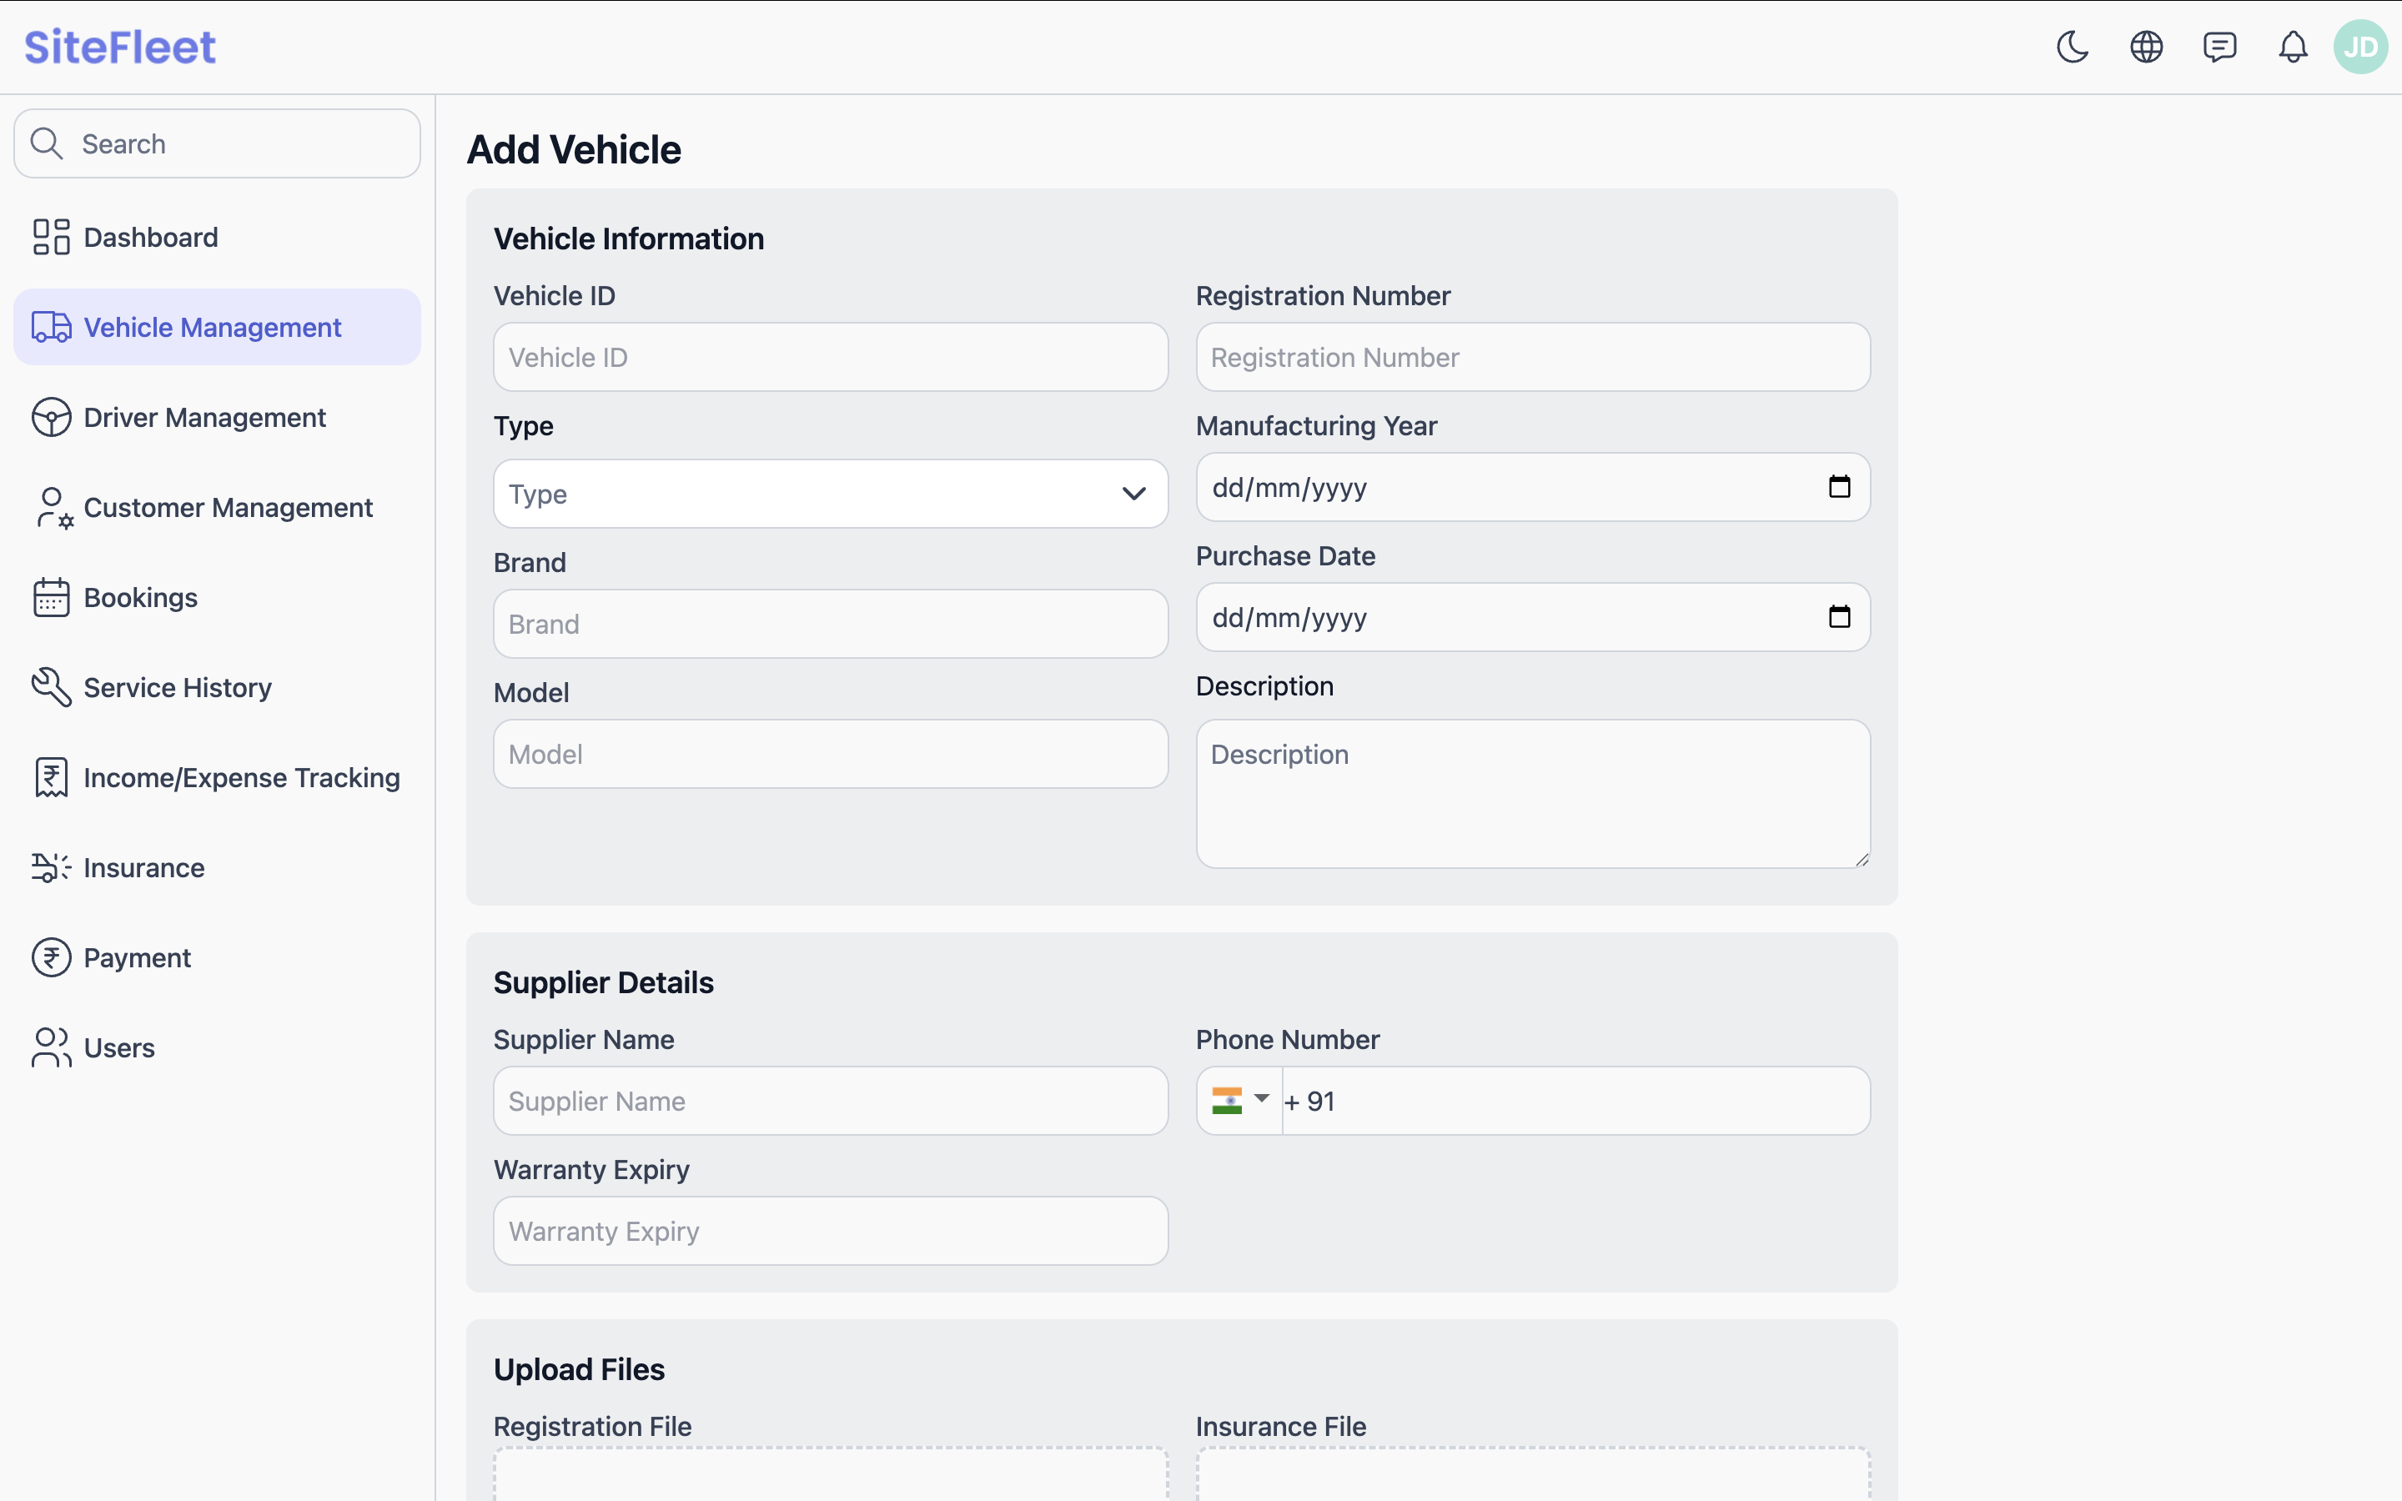Open the phone country flag dropdown
The image size is (2402, 1501).
pos(1239,1100)
